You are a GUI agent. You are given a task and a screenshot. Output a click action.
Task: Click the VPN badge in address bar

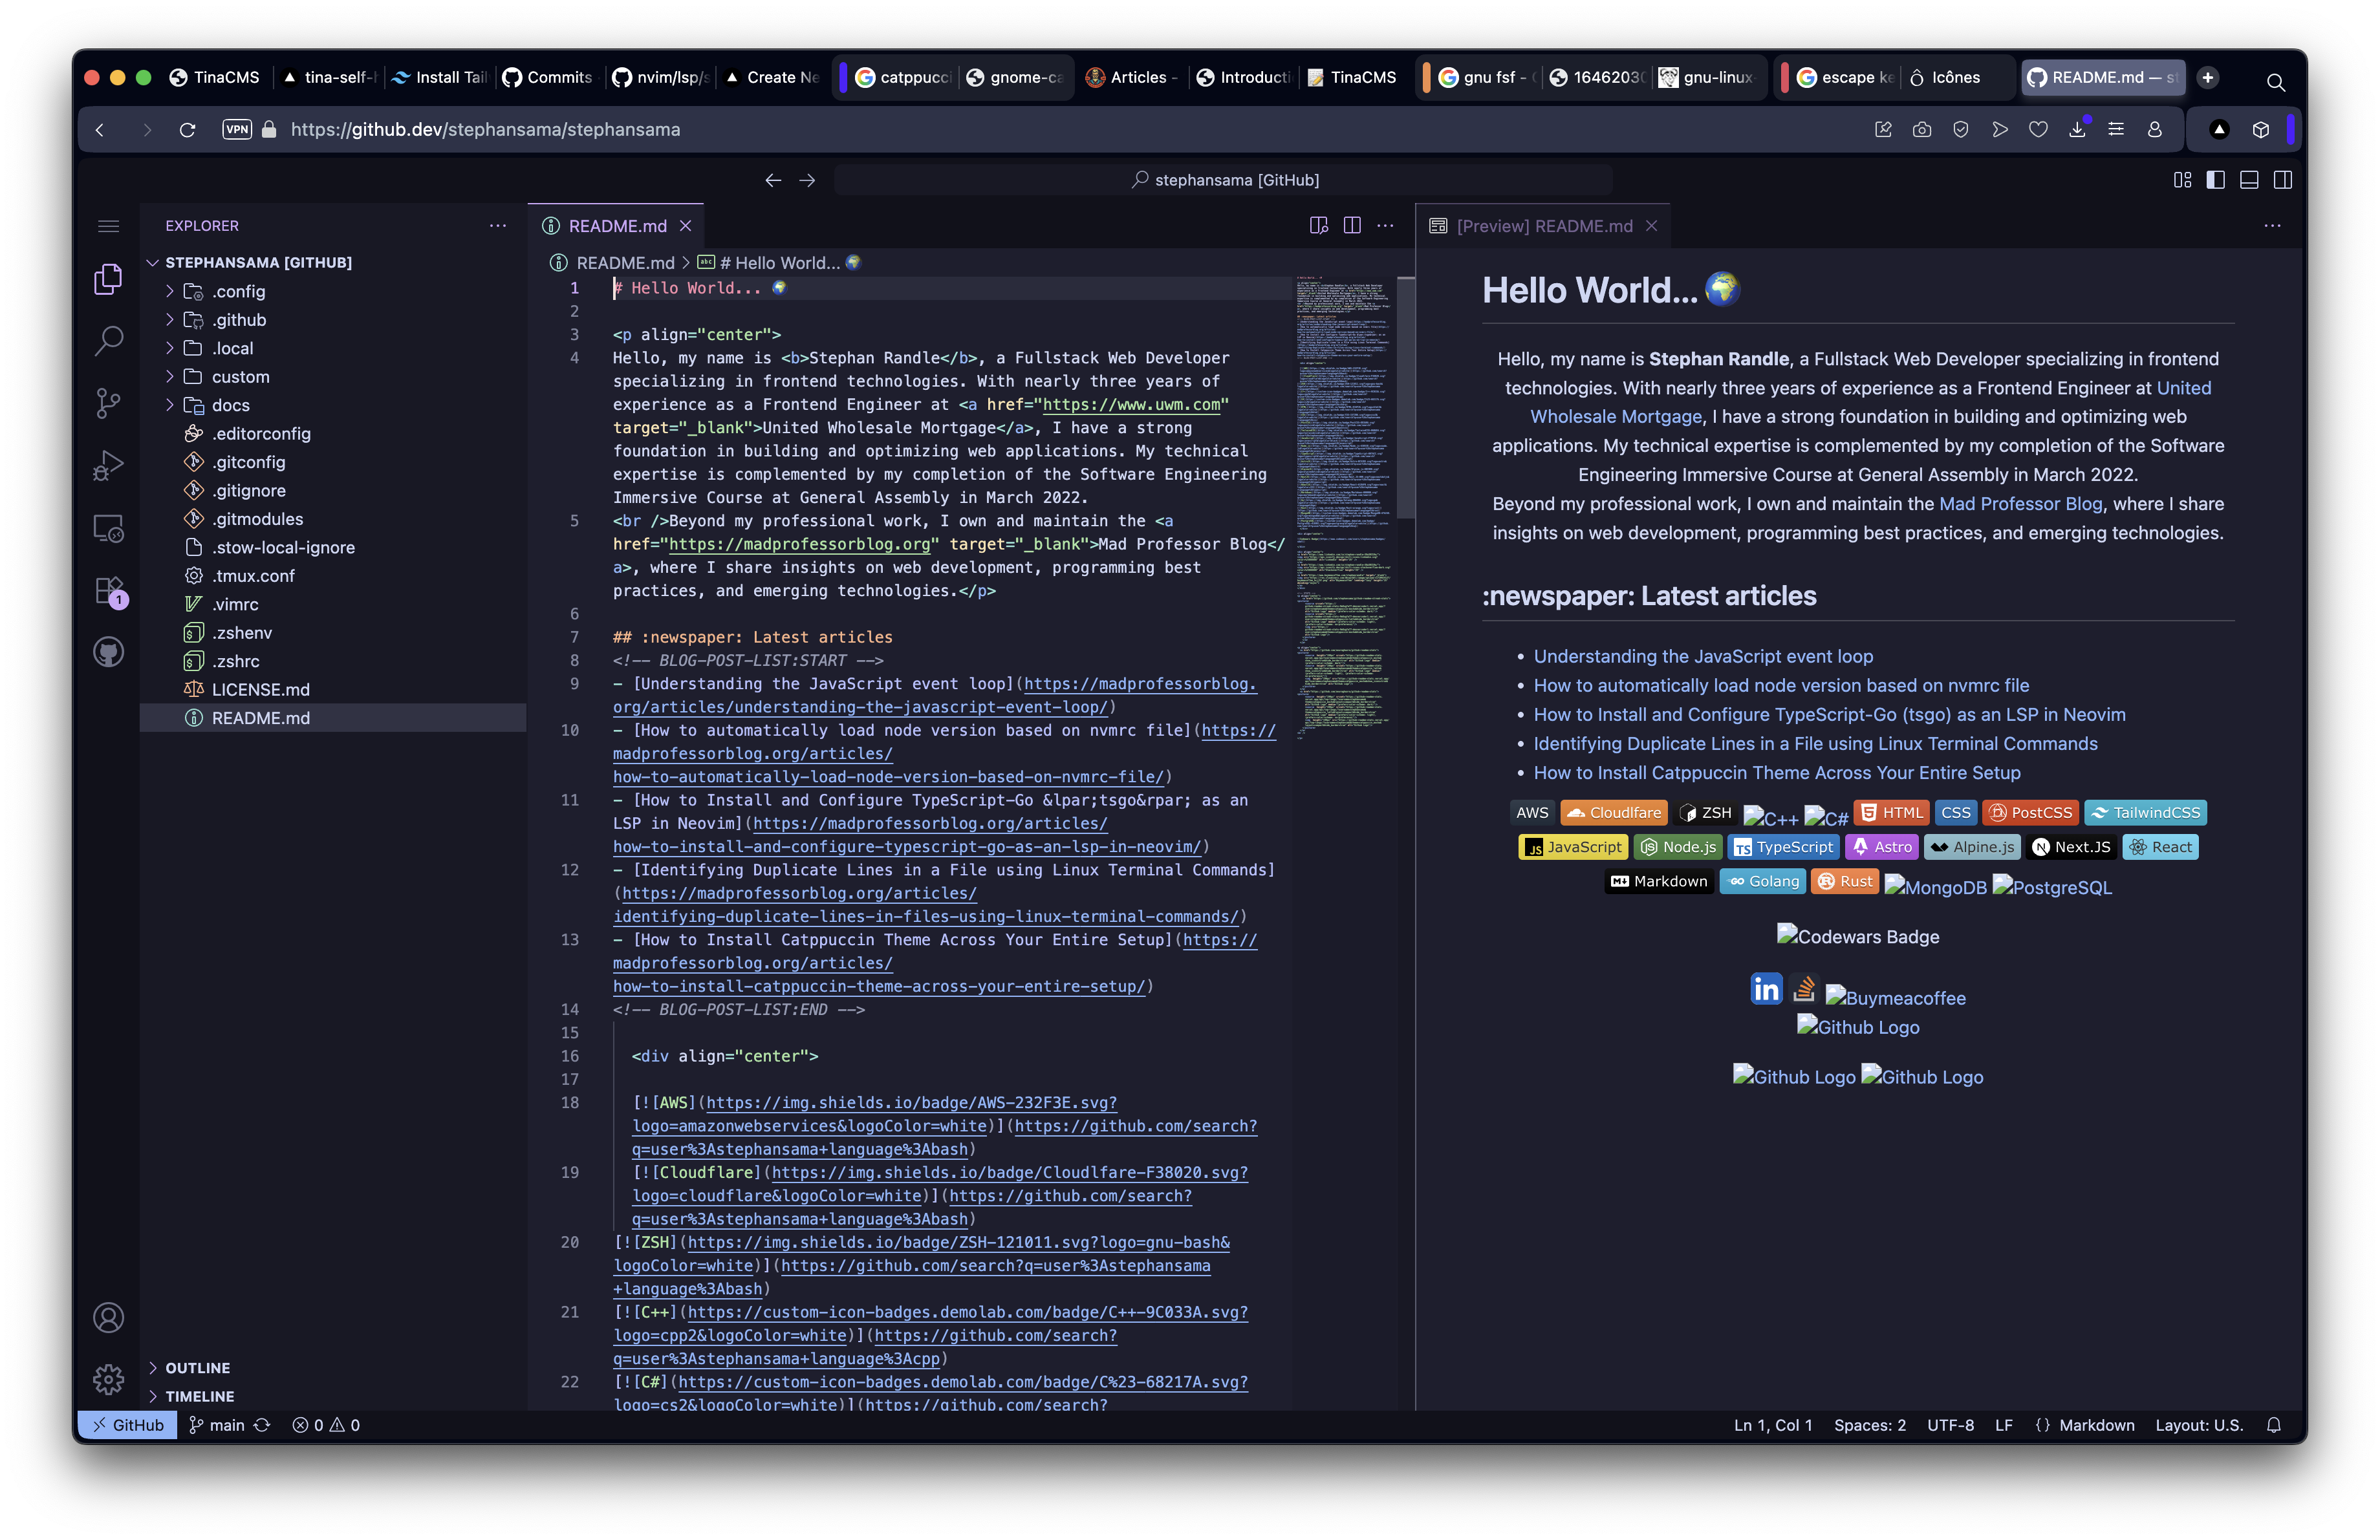237,129
